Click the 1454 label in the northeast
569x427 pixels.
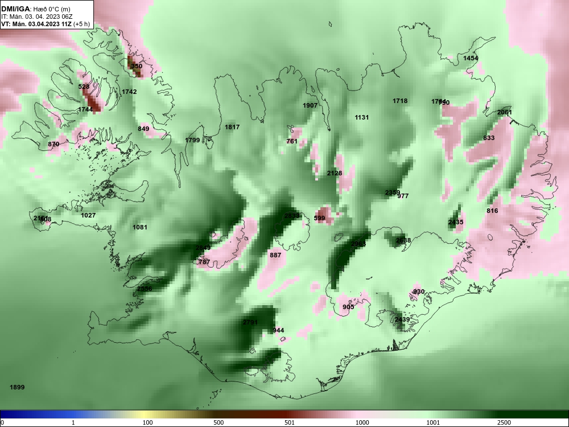click(x=471, y=58)
